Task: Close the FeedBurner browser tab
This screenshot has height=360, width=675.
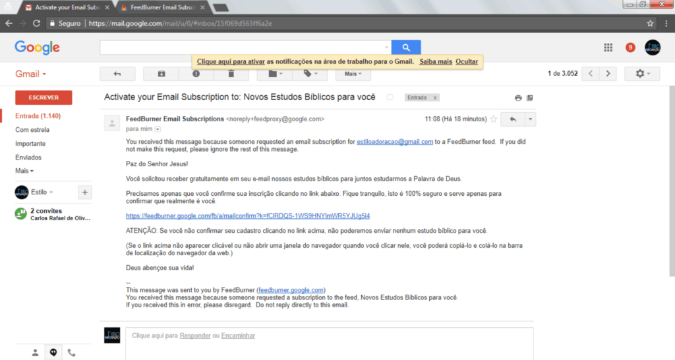Action: pyautogui.click(x=202, y=7)
